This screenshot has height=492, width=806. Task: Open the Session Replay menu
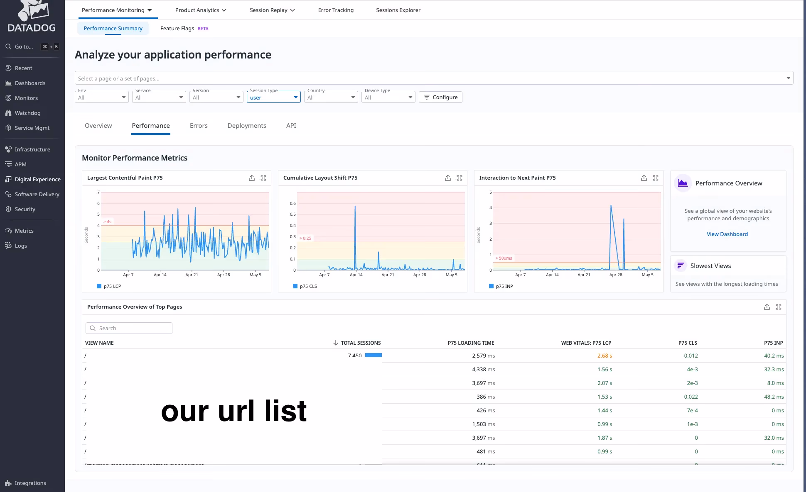(272, 10)
